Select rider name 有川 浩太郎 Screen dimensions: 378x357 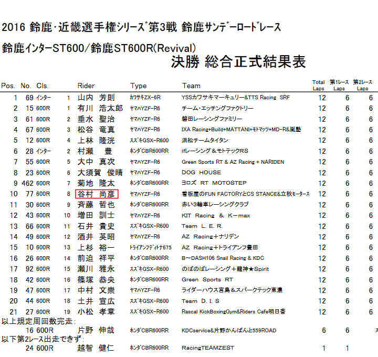coord(100,108)
